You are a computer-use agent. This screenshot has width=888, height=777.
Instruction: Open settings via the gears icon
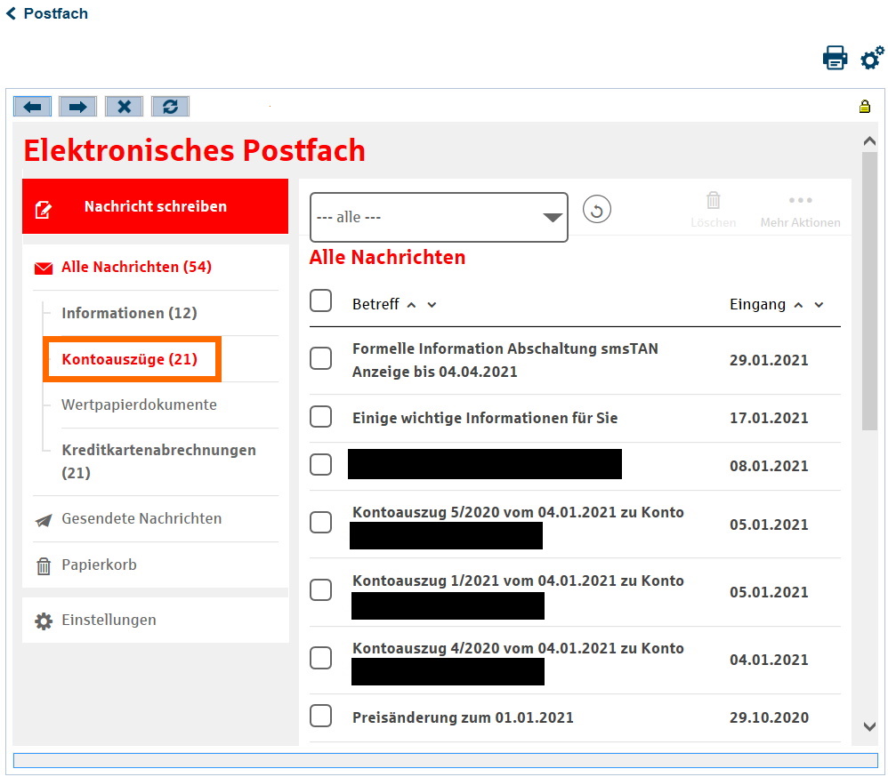click(872, 59)
